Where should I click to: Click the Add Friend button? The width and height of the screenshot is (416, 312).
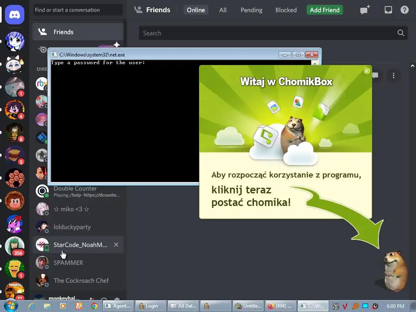pyautogui.click(x=325, y=10)
